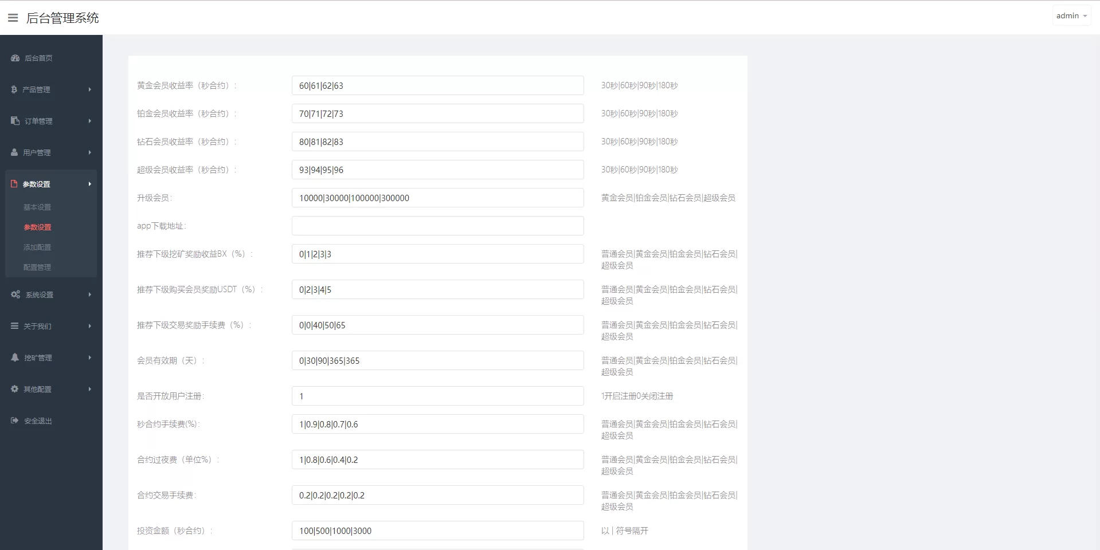Expand the 关于我们 submenu arrow
This screenshot has width=1100, height=550.
pos(90,326)
